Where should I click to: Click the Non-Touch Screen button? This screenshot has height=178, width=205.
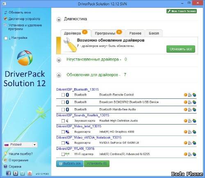(x=182, y=11)
